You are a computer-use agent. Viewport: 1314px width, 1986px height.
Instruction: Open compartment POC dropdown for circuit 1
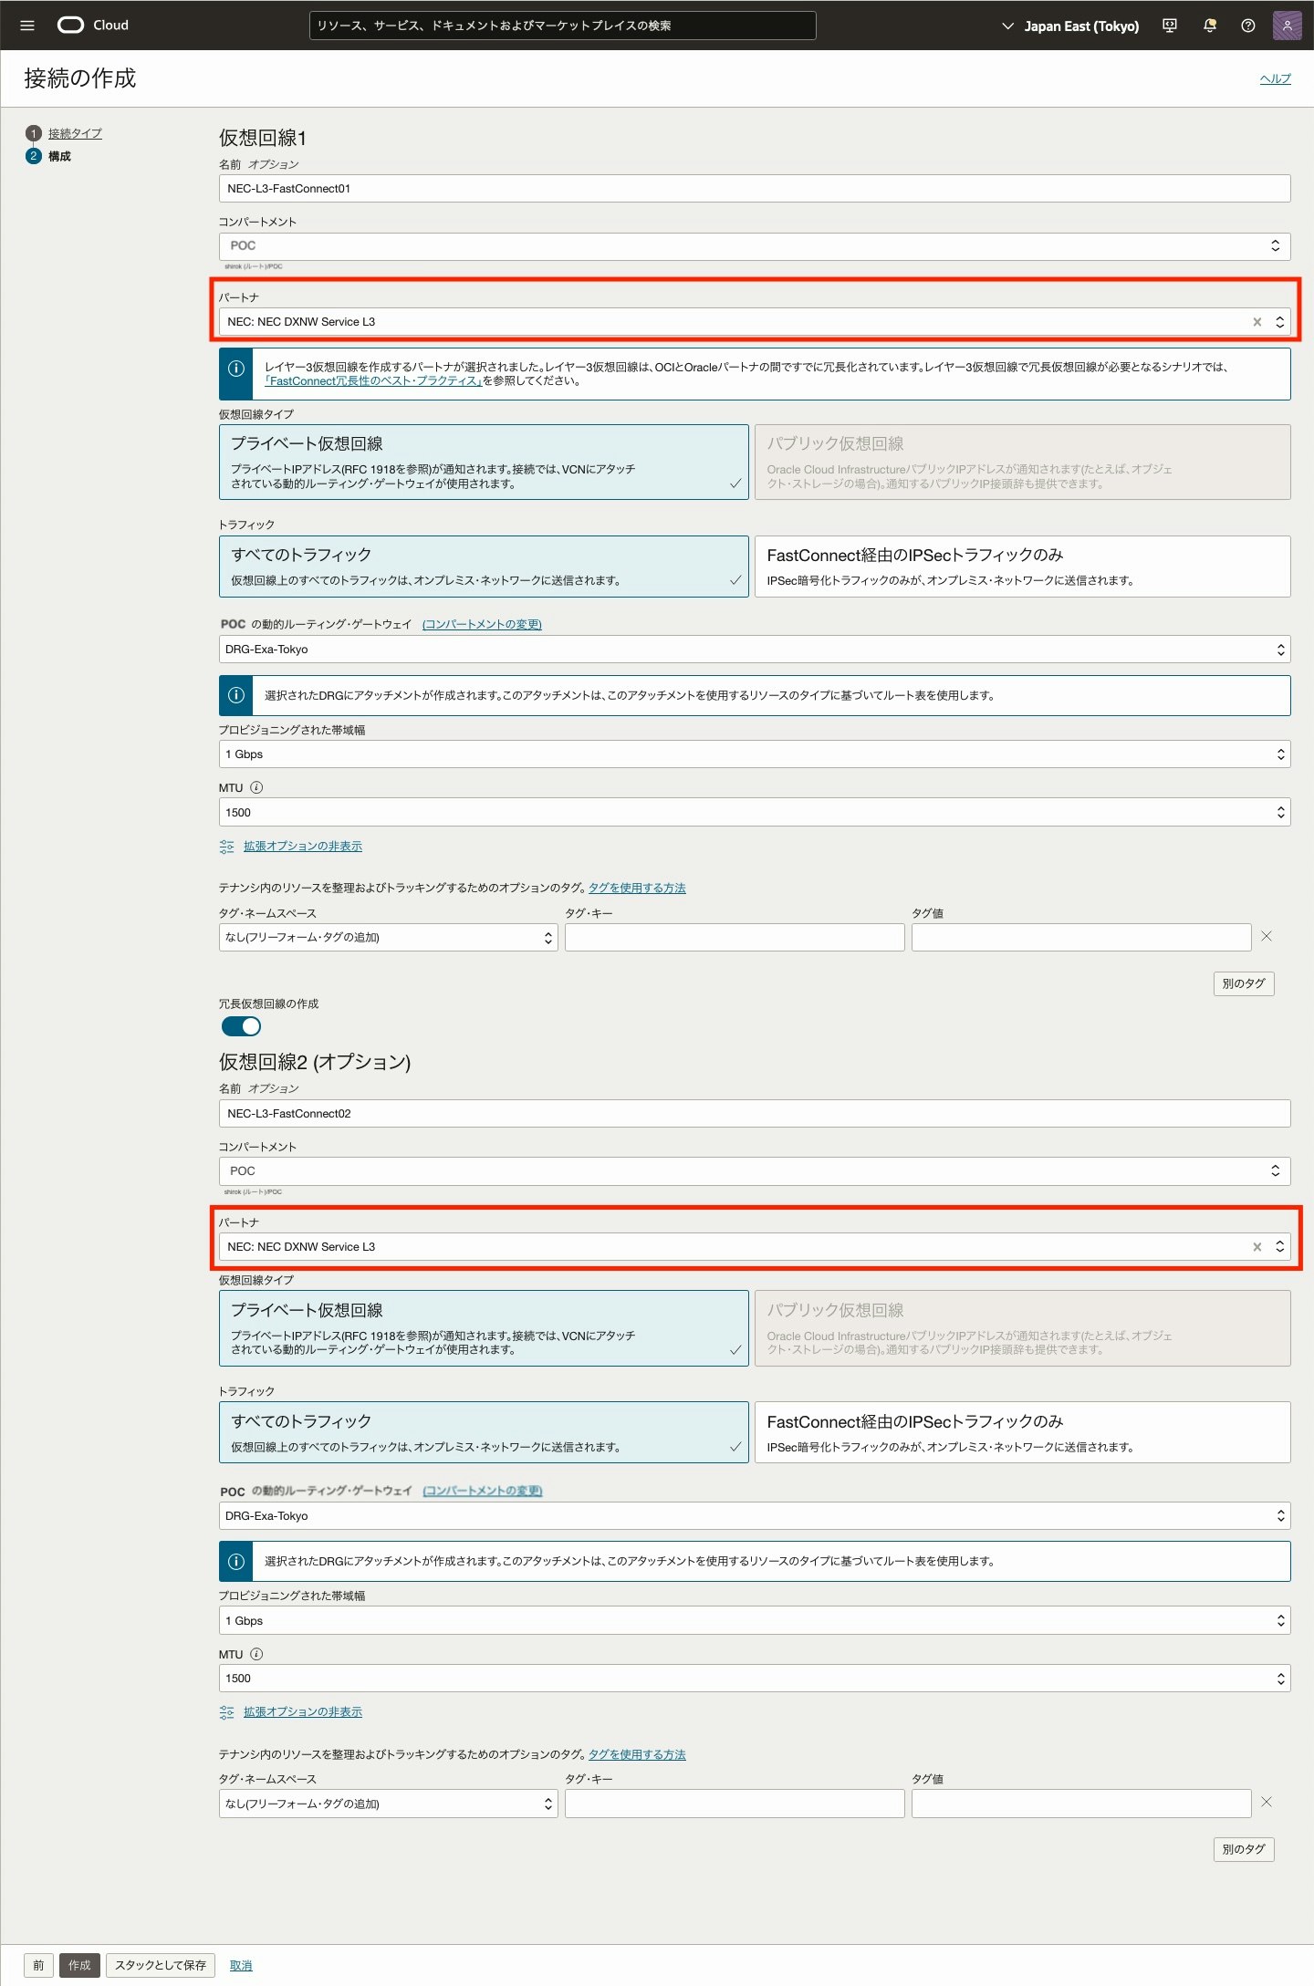coord(755,246)
